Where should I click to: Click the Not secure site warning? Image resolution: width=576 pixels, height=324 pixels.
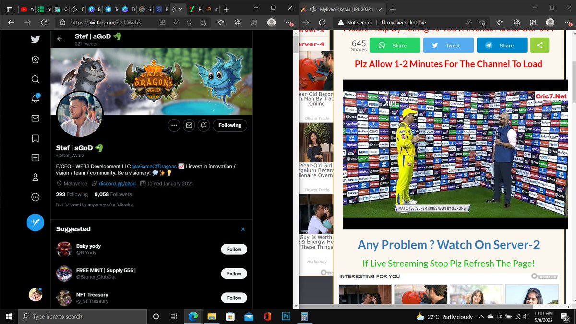(355, 22)
